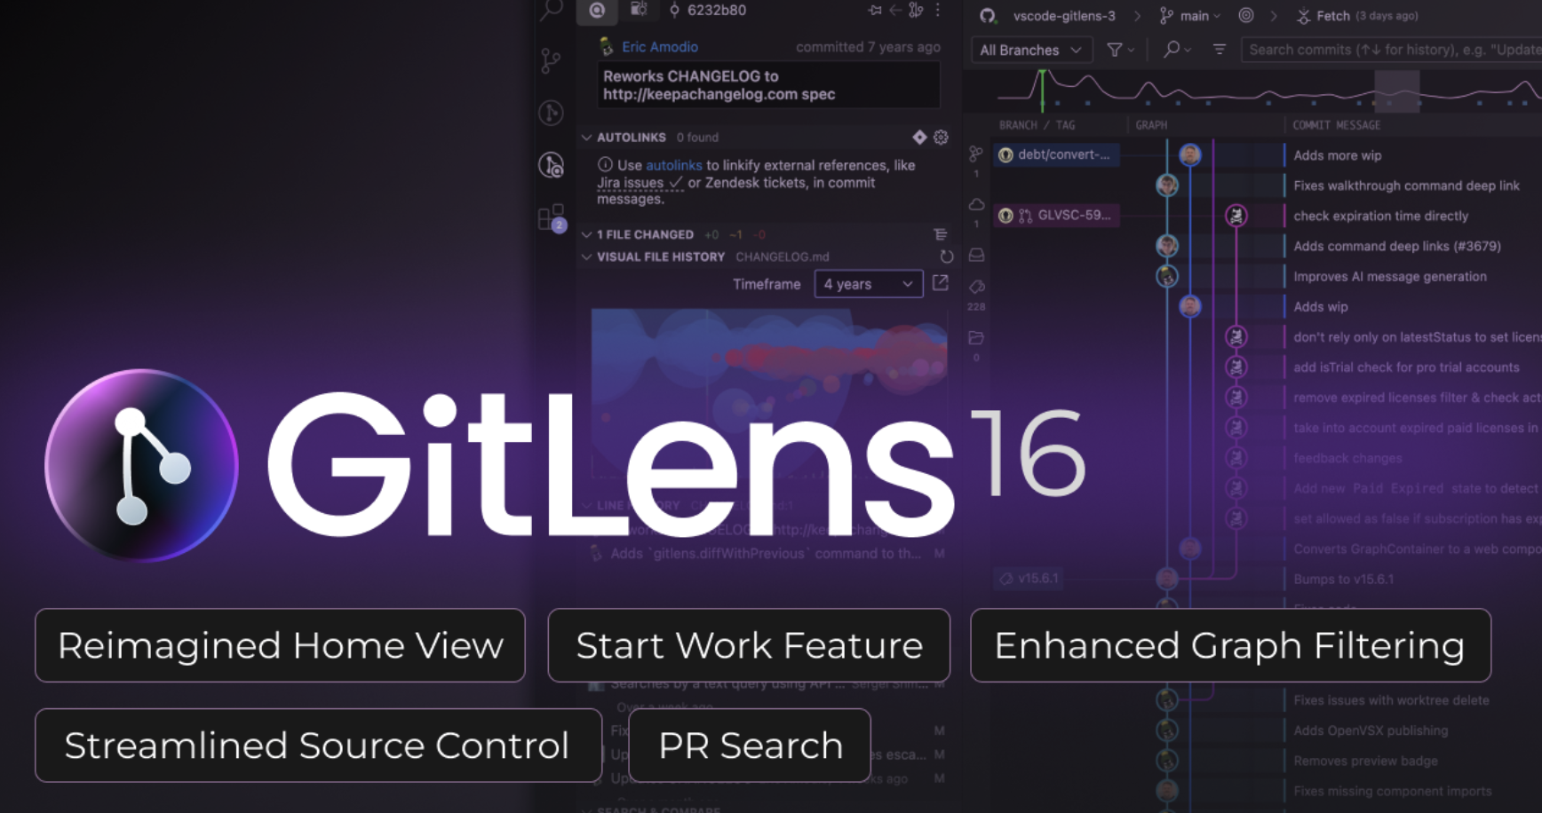
Task: Click the COMMIT MESSAGE column header
Action: click(x=1336, y=125)
